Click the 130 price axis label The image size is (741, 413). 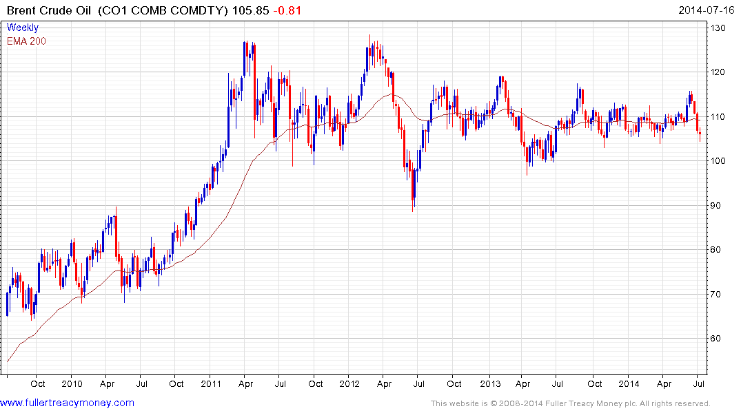718,28
